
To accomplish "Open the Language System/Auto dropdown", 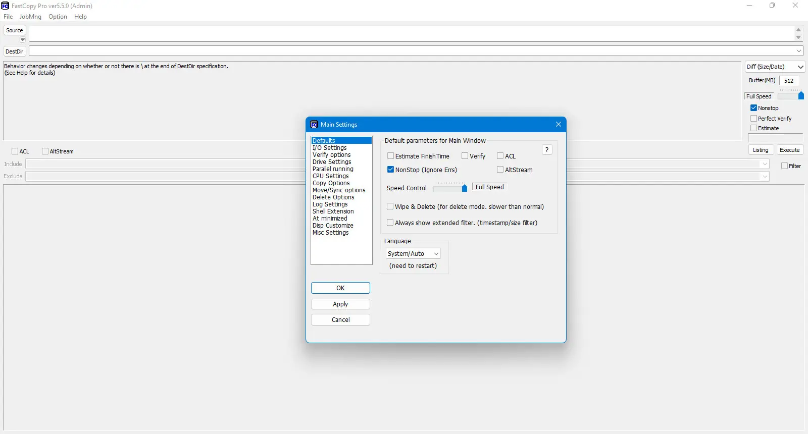I will tap(413, 254).
